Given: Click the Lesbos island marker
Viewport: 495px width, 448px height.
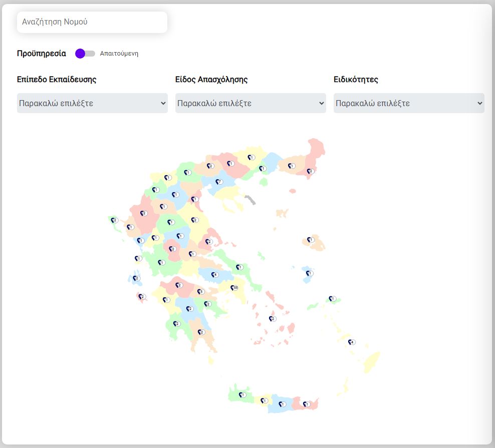Looking at the screenshot, I should [310, 240].
